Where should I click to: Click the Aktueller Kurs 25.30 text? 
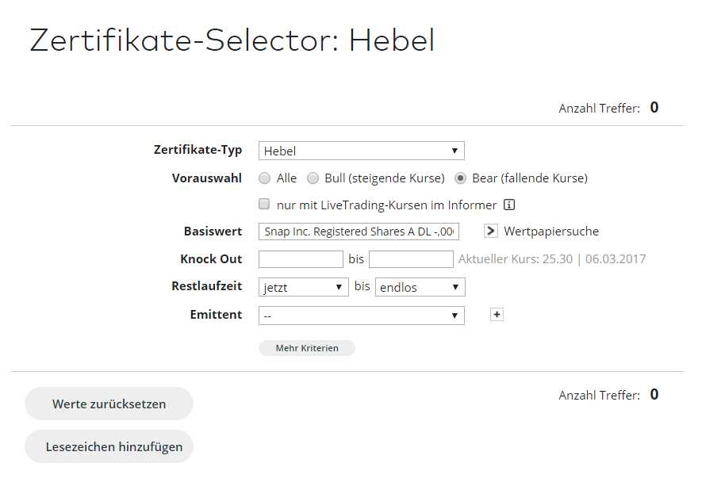point(551,259)
